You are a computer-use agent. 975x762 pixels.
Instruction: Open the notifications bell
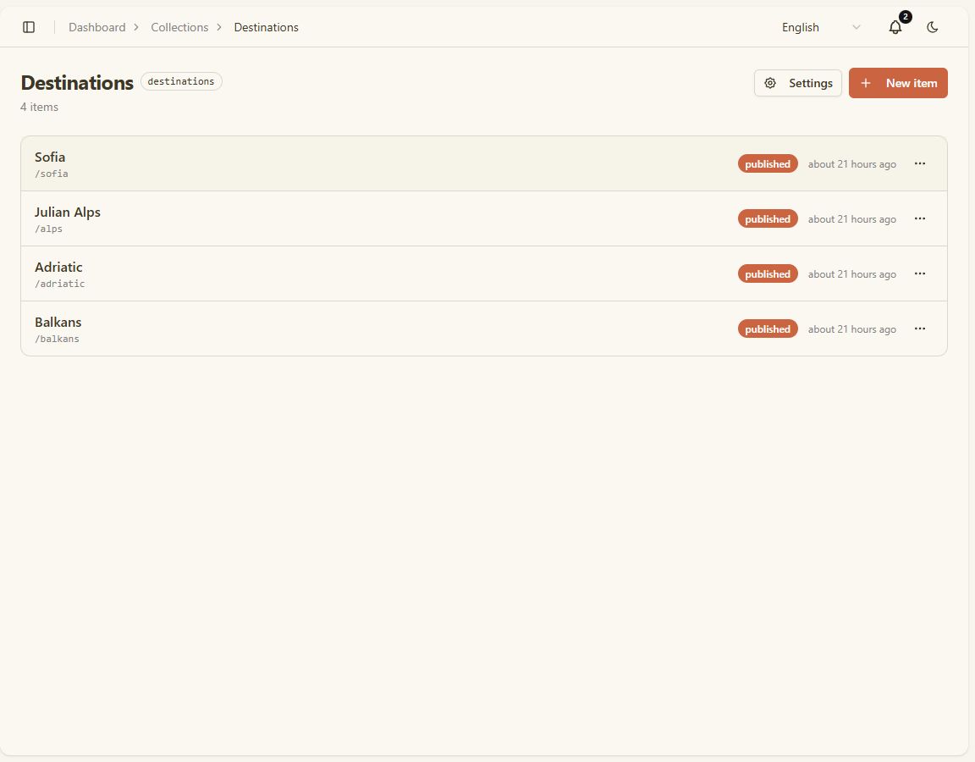[x=895, y=27]
